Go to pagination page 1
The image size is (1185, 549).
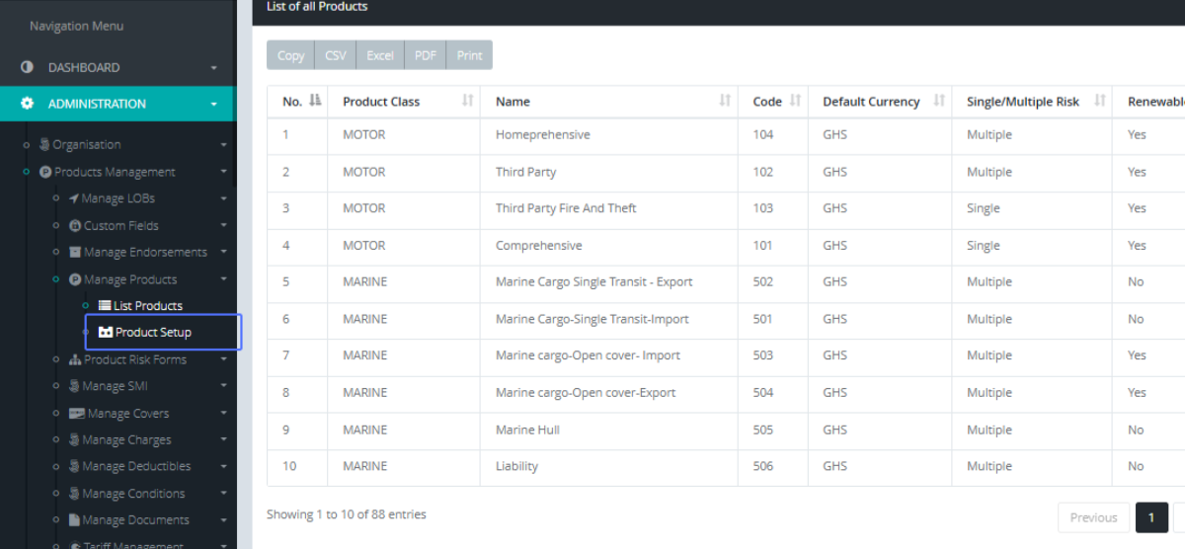1150,517
